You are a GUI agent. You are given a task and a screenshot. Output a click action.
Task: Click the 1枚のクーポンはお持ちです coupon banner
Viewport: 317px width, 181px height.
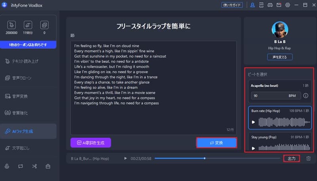pyautogui.click(x=28, y=45)
